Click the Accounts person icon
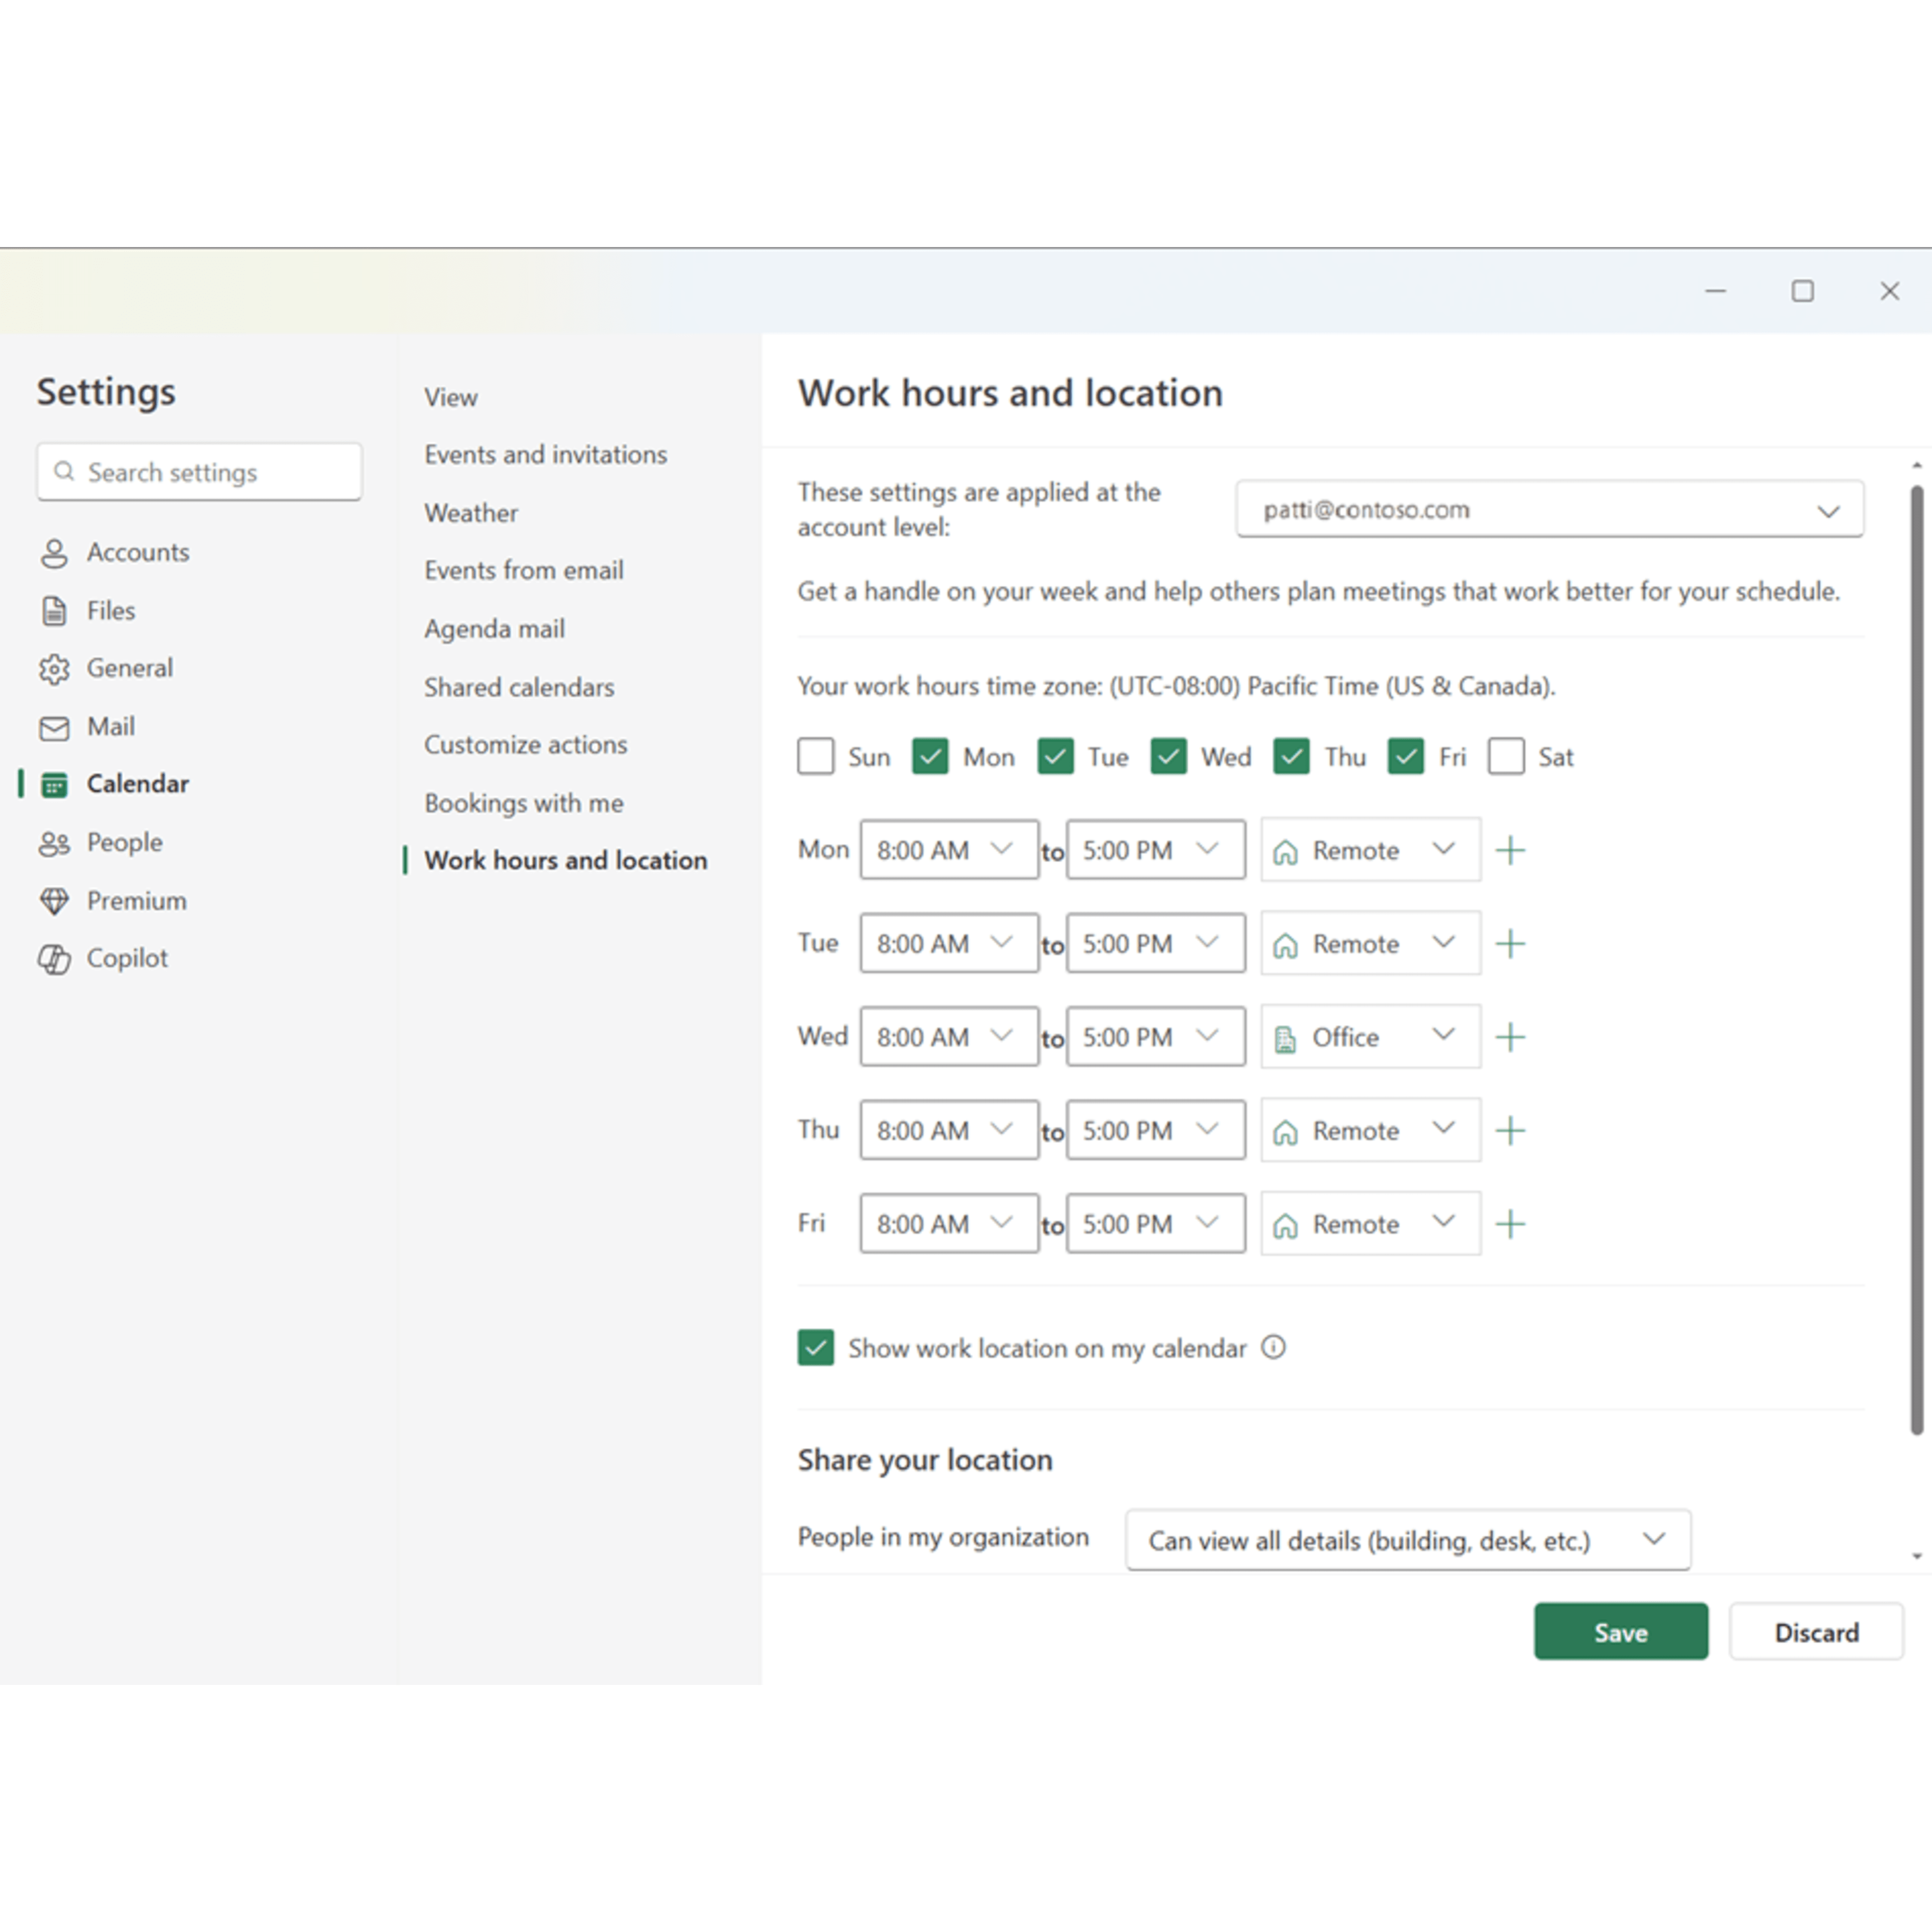This screenshot has height=1932, width=1932. 54,553
